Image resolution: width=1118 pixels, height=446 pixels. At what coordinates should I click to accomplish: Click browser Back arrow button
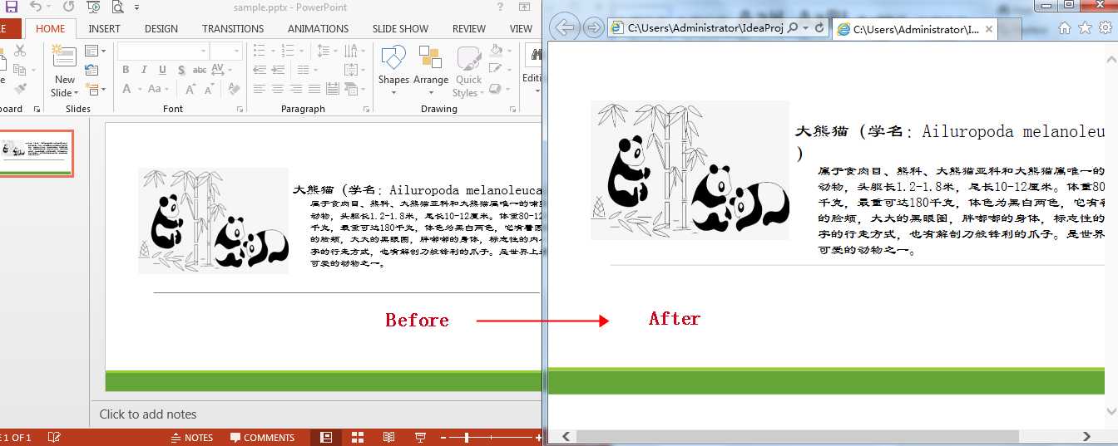(565, 27)
